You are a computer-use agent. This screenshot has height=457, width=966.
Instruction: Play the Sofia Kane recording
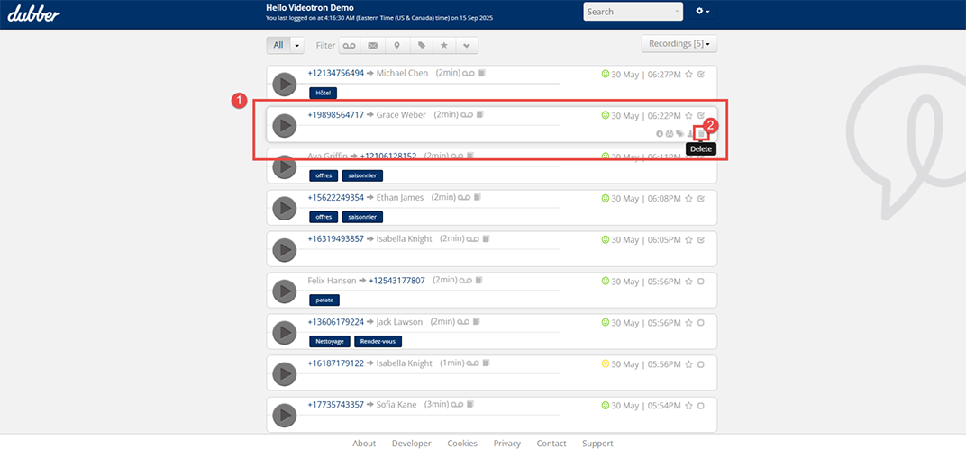pos(285,416)
